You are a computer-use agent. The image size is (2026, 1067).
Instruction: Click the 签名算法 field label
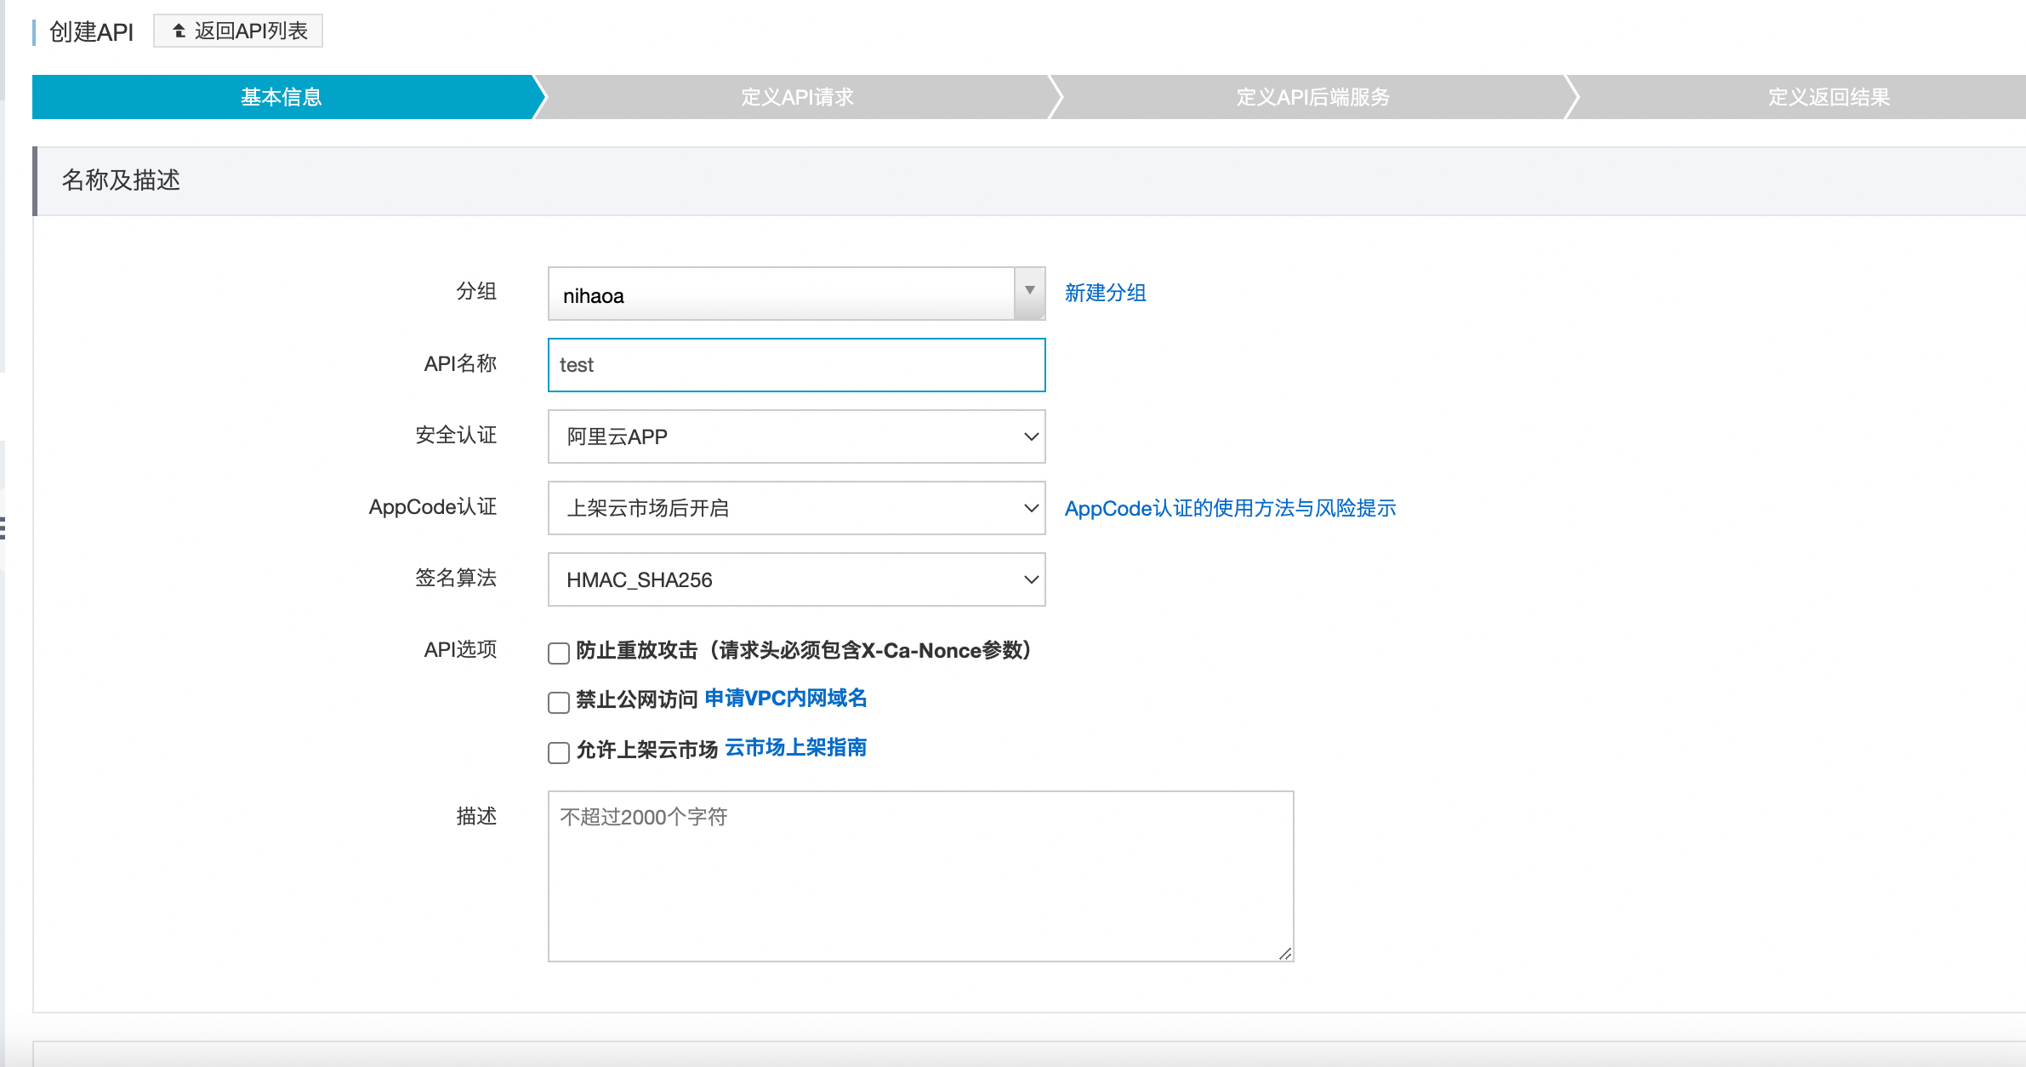click(456, 579)
